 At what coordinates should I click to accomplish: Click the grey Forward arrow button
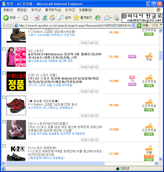pyautogui.click(x=25, y=18)
